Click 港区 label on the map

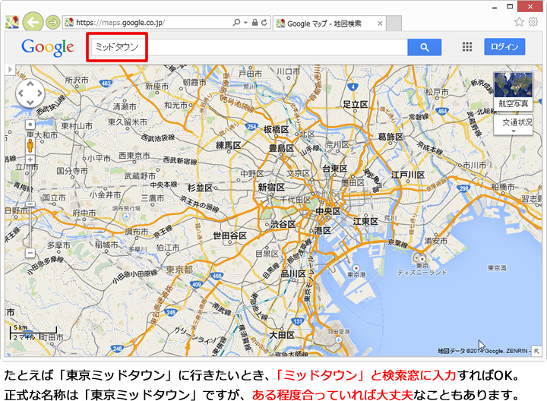pyautogui.click(x=323, y=230)
